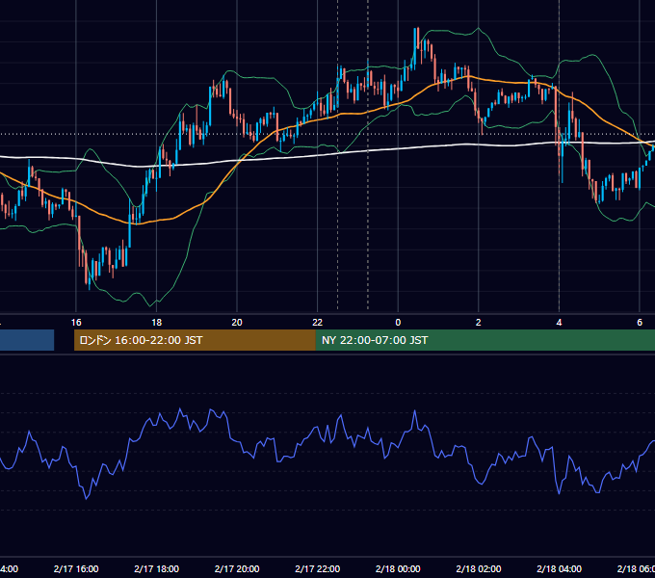The image size is (655, 578).
Task: Click the 2/18 02:00 time label
Action: click(479, 568)
